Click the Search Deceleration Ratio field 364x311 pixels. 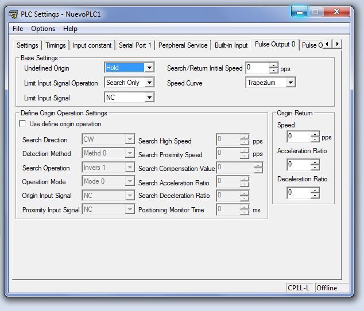click(228, 196)
